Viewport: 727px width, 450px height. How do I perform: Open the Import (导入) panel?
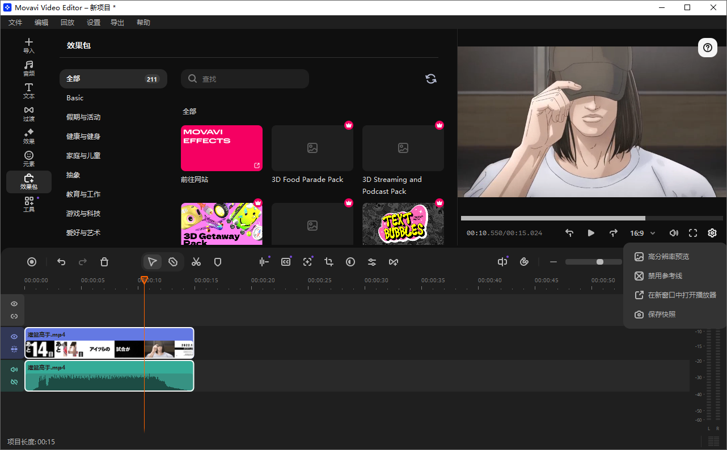pos(29,46)
